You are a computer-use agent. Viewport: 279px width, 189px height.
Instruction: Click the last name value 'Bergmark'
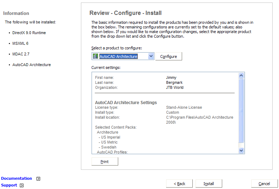[x=174, y=82]
